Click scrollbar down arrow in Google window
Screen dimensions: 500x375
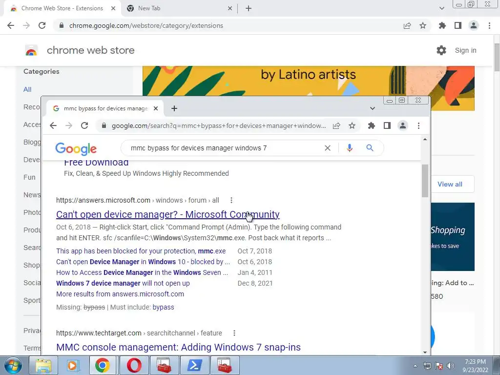425,353
